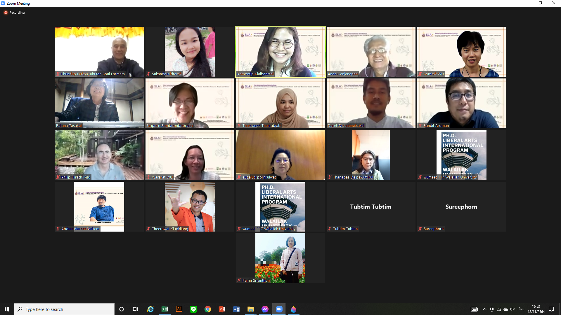
Task: Open Zoom app in the taskbar
Action: tap(279, 309)
